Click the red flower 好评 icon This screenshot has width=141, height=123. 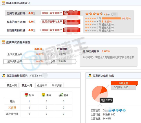26,95
